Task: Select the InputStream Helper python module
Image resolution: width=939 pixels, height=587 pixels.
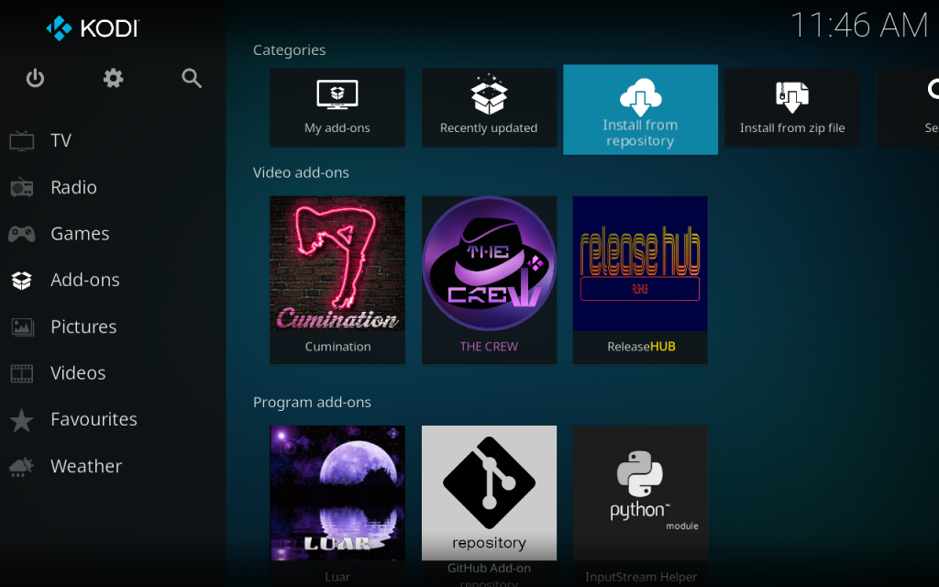Action: pos(640,500)
